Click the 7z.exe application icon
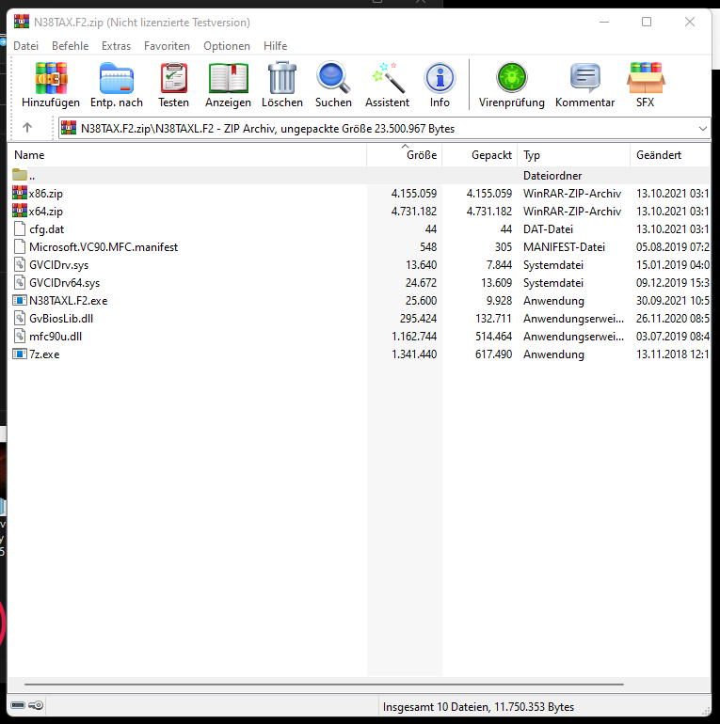720x724 pixels. (x=20, y=354)
